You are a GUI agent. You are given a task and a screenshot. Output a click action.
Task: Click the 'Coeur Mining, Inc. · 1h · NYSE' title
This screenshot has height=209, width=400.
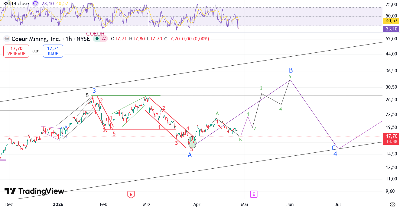[x=51, y=39]
